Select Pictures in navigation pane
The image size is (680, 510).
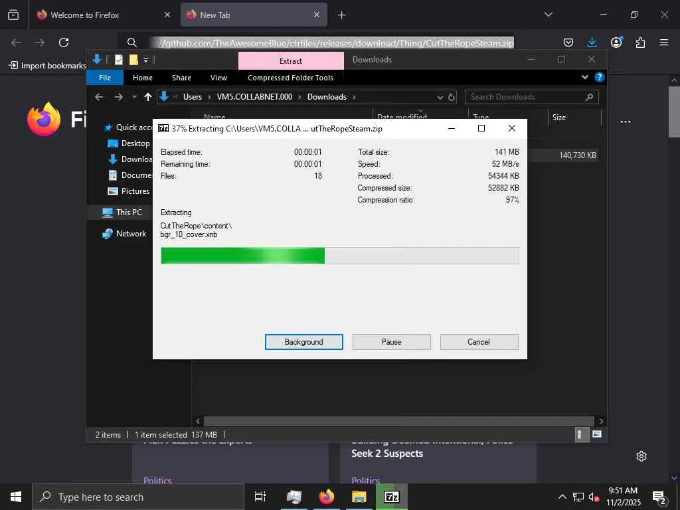pos(129,191)
